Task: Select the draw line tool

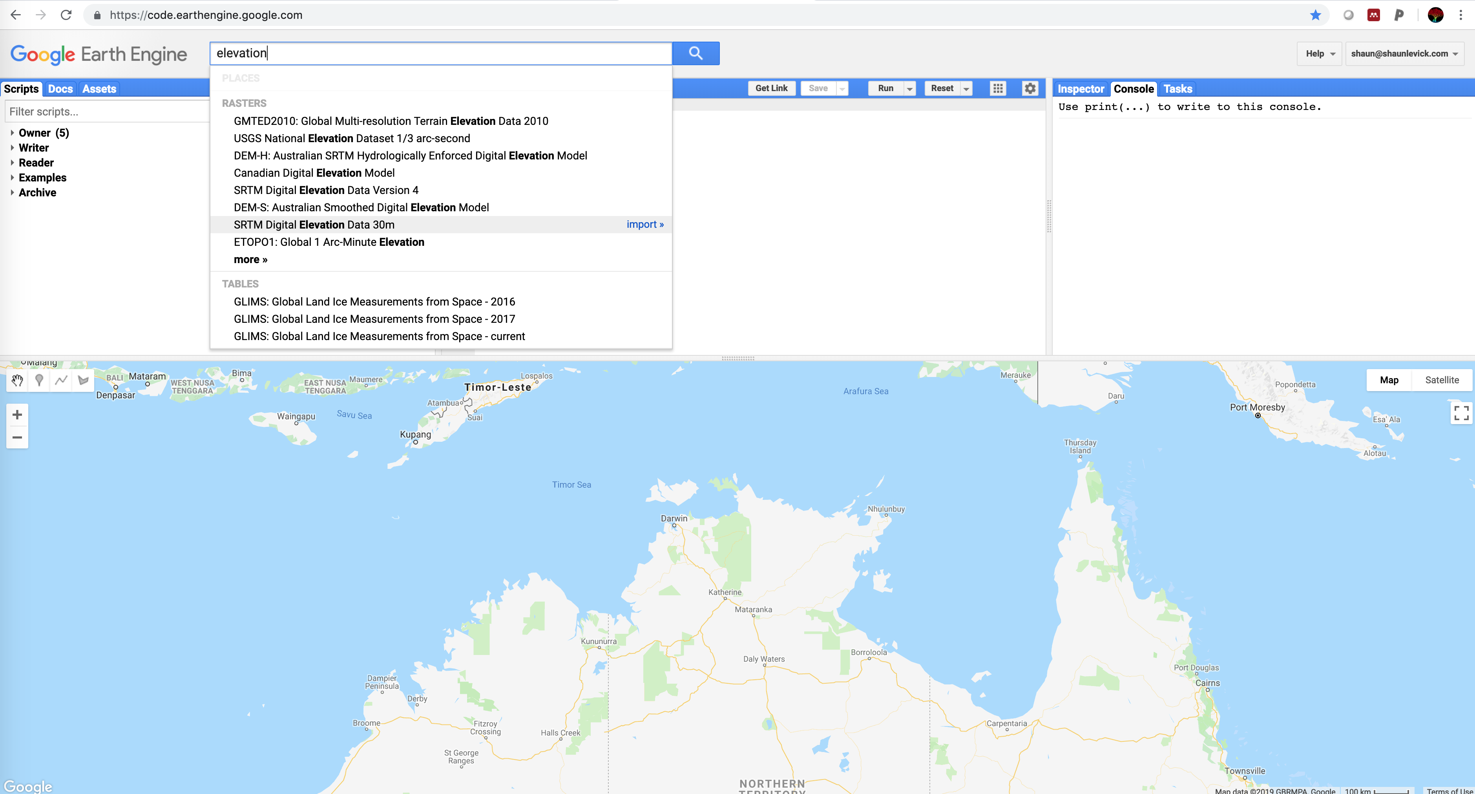Action: (x=61, y=380)
